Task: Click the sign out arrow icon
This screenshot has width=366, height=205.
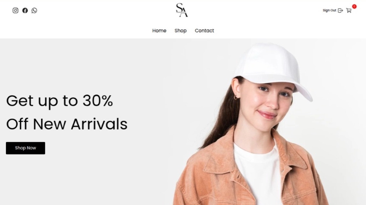Action: pos(340,11)
